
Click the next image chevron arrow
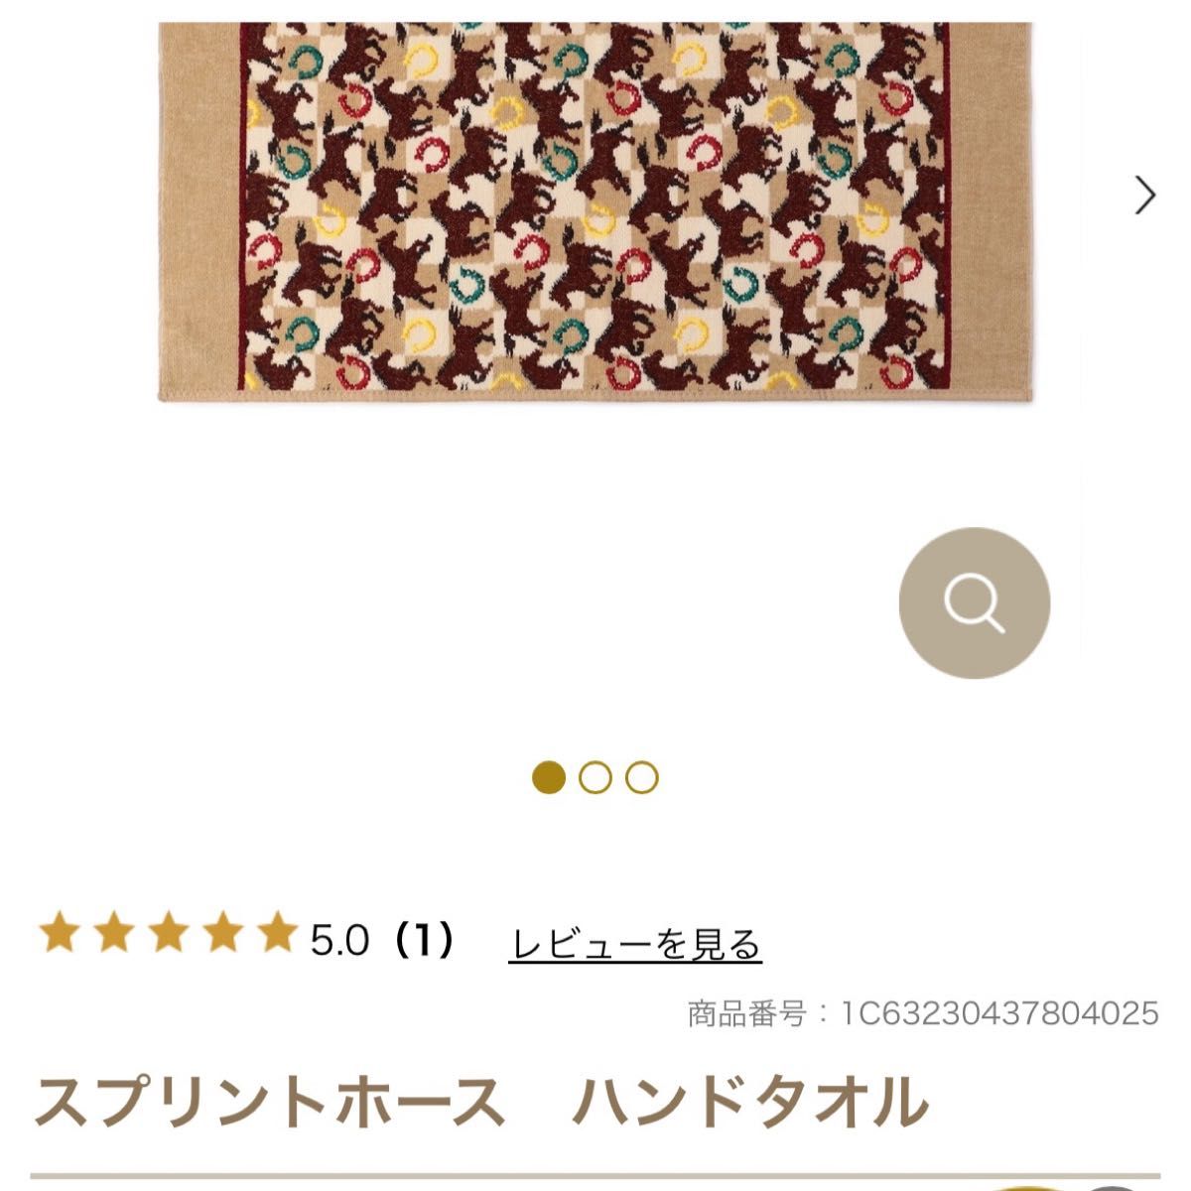1145,195
